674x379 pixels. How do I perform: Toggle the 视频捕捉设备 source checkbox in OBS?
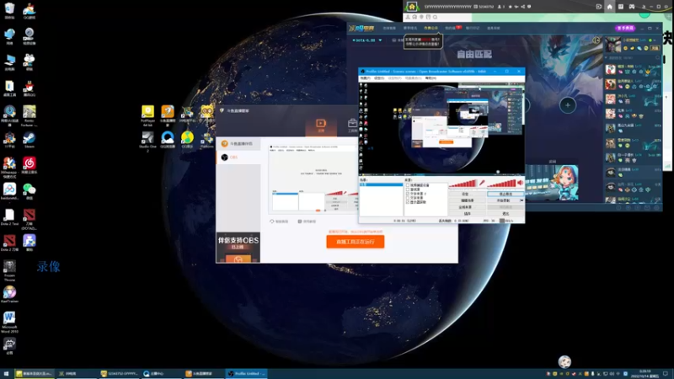[x=408, y=185]
